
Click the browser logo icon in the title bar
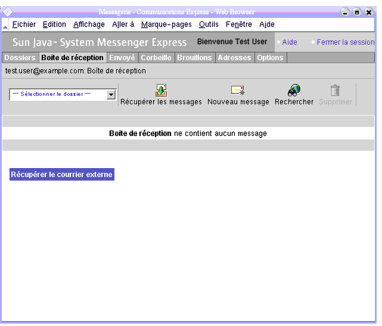pos(8,12)
